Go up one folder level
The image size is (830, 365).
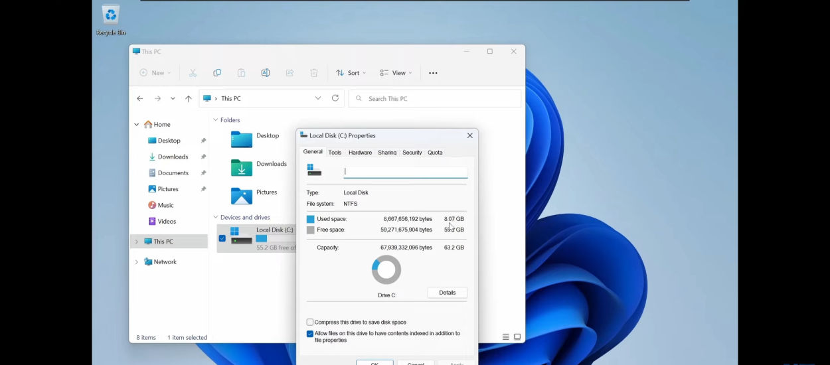coord(189,98)
